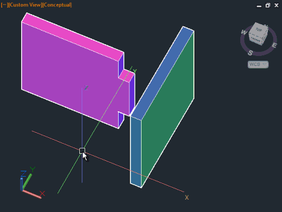Select the teal end face of panel
Screen dimensions: 282x212
[x=136, y=151]
